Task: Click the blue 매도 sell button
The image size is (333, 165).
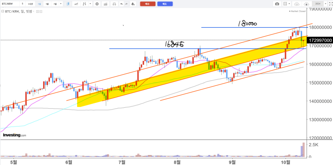Action: (165, 4)
